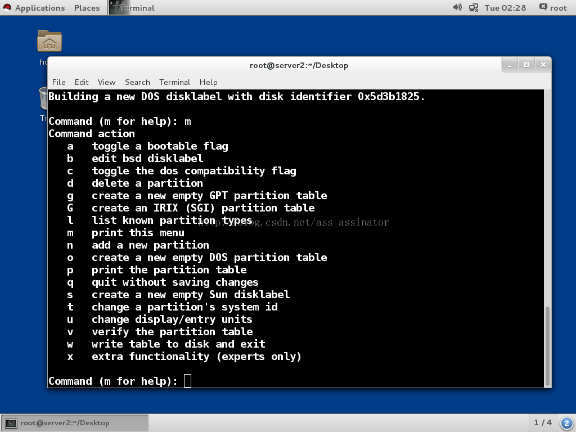The height and width of the screenshot is (432, 576).
Task: Click the text 'print this menu'
Action: point(138,232)
